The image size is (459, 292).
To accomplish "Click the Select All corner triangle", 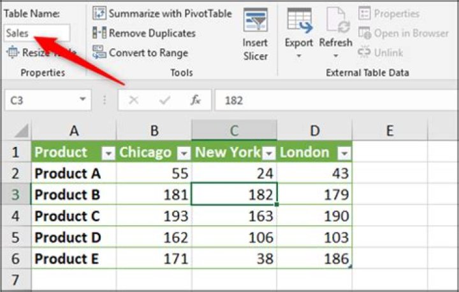I will click(x=22, y=130).
